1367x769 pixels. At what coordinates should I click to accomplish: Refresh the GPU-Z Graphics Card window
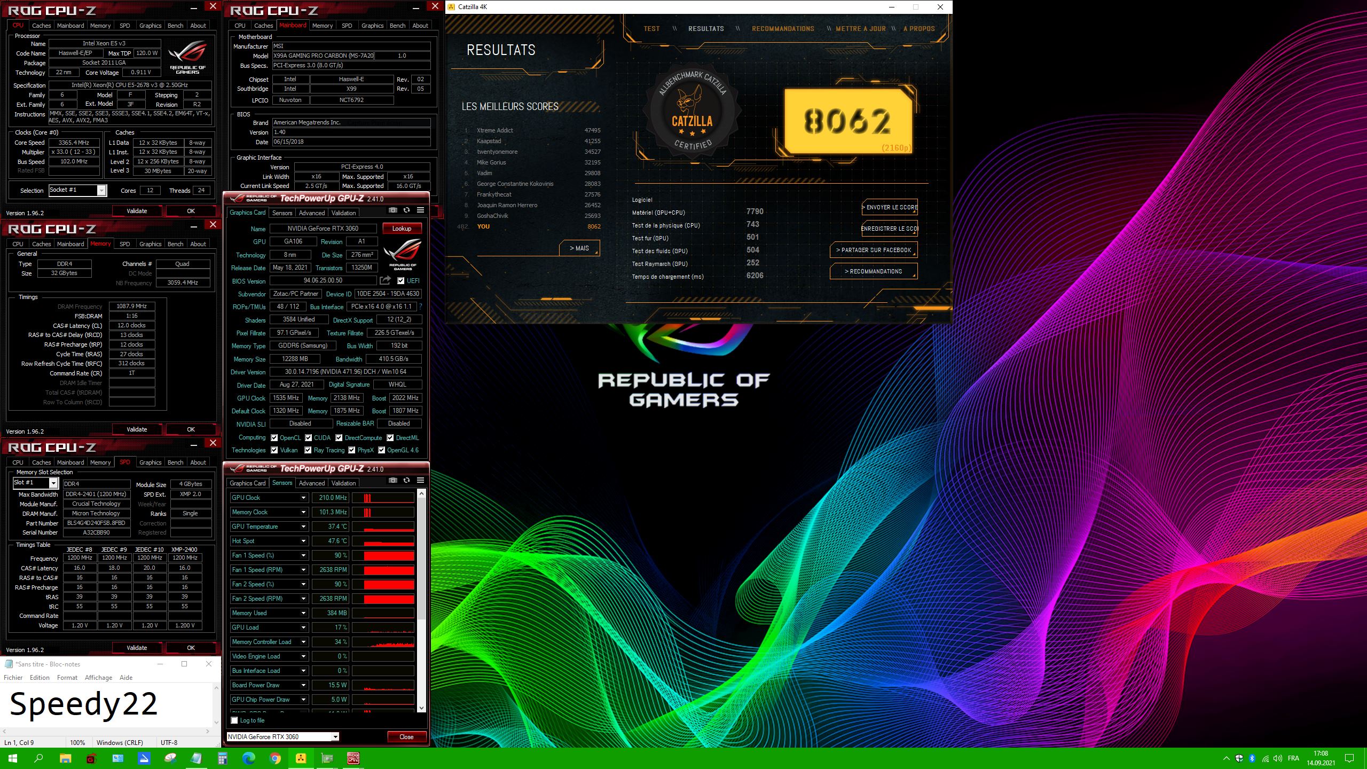(406, 210)
